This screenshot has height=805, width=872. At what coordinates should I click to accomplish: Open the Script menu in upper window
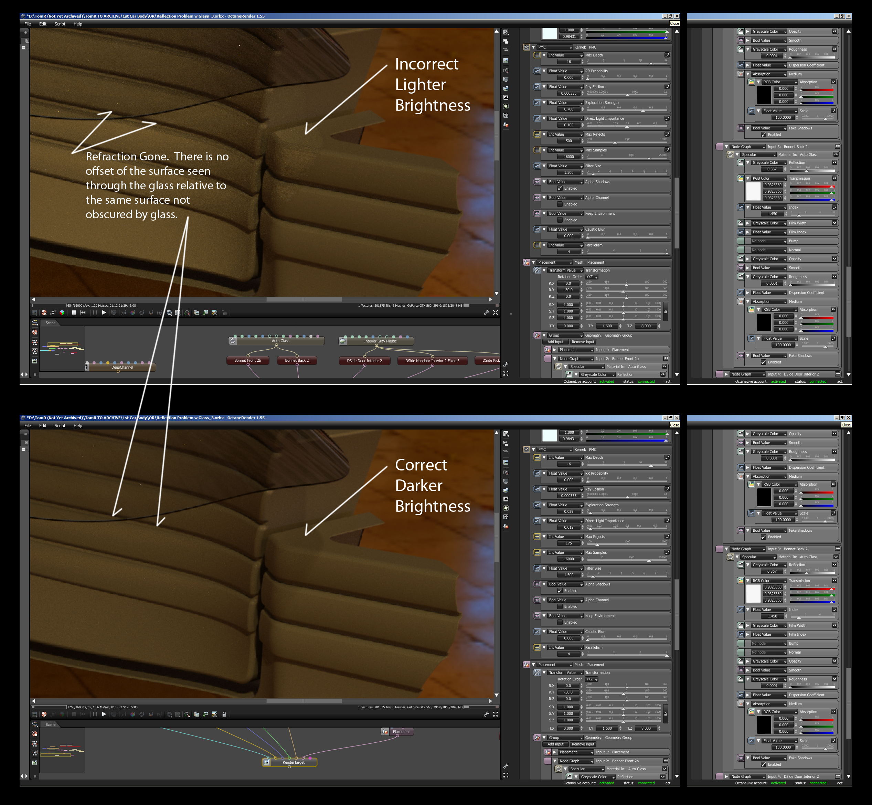pos(60,24)
